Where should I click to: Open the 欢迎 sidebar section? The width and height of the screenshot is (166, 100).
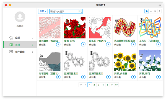(x=20, y=38)
